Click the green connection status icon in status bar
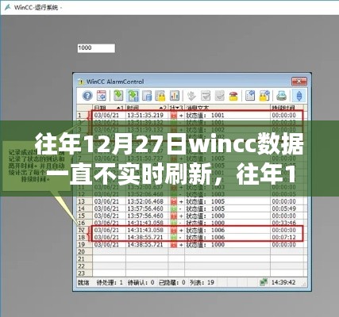The image size is (339, 317). [x=264, y=282]
